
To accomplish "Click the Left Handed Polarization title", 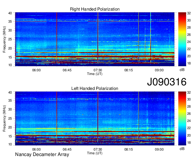I will [x=95, y=88].
